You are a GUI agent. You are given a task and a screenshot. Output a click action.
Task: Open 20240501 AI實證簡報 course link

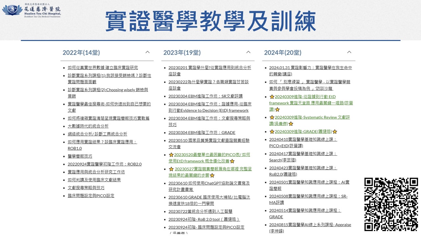309,182
